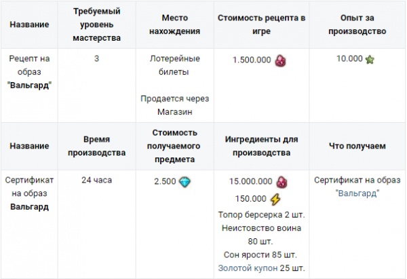Click the yellow lightning bolt energy icon
Image resolution: width=407 pixels, height=279 pixels.
[x=275, y=200]
